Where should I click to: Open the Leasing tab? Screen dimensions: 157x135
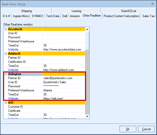[x=76, y=11]
